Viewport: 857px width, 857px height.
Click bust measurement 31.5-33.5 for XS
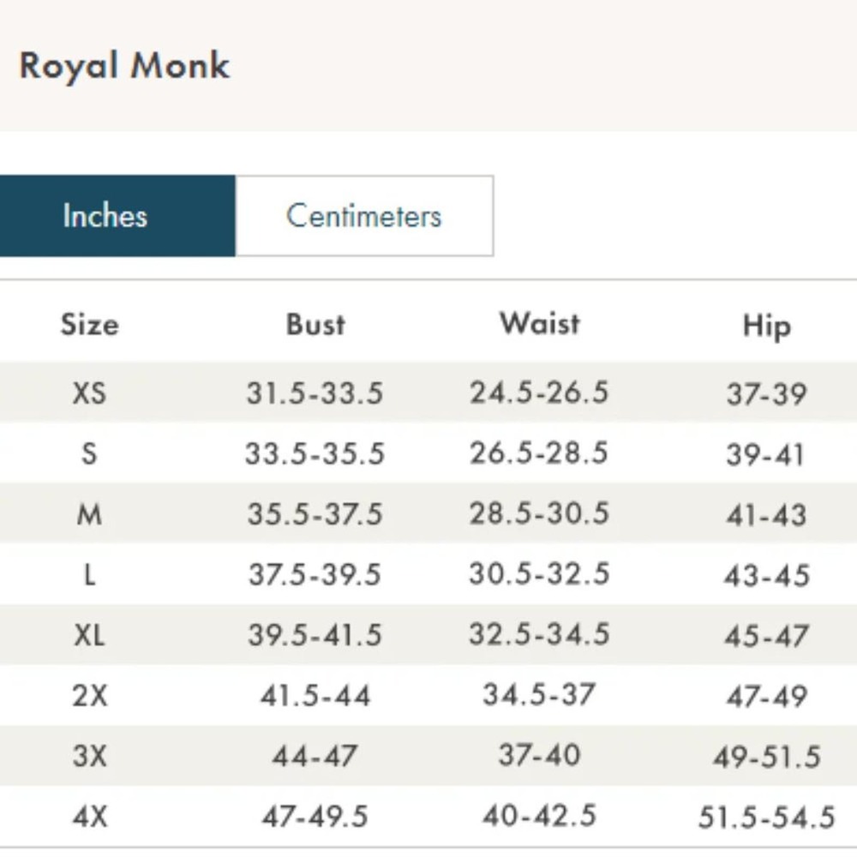click(x=315, y=393)
